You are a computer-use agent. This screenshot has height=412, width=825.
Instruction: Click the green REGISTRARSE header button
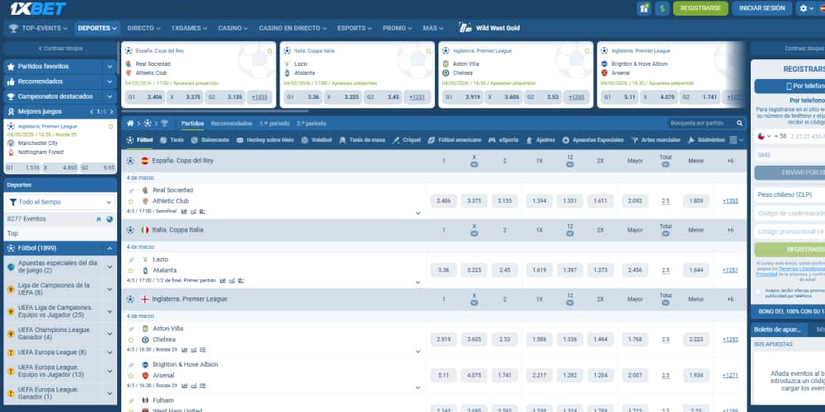[x=700, y=8]
